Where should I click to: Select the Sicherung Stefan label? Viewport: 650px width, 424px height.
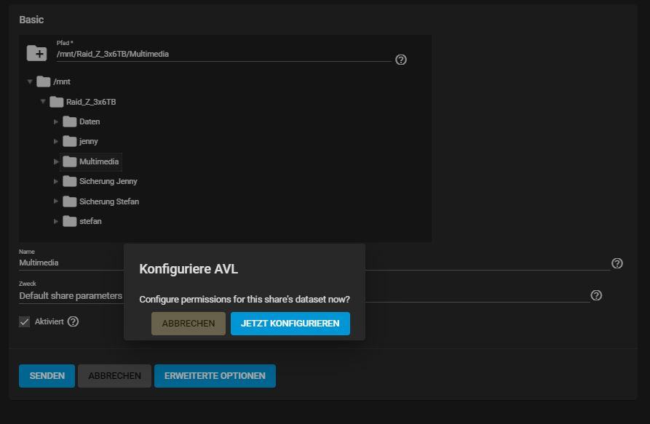[109, 201]
